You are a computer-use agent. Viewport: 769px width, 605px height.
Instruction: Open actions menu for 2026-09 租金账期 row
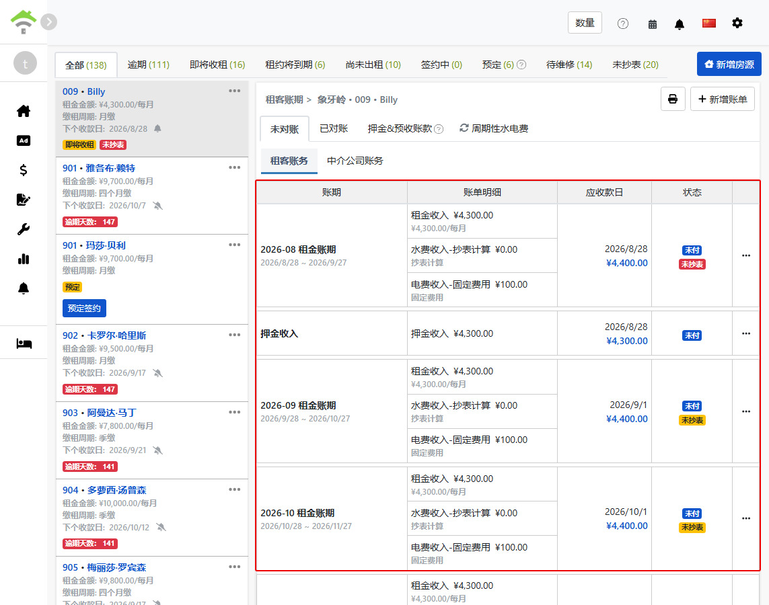746,411
